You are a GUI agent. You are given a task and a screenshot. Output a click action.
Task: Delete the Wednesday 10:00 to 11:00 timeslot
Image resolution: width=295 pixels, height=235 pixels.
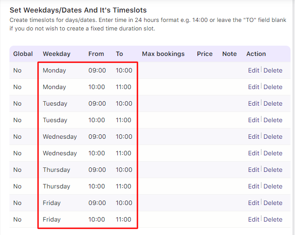click(273, 153)
